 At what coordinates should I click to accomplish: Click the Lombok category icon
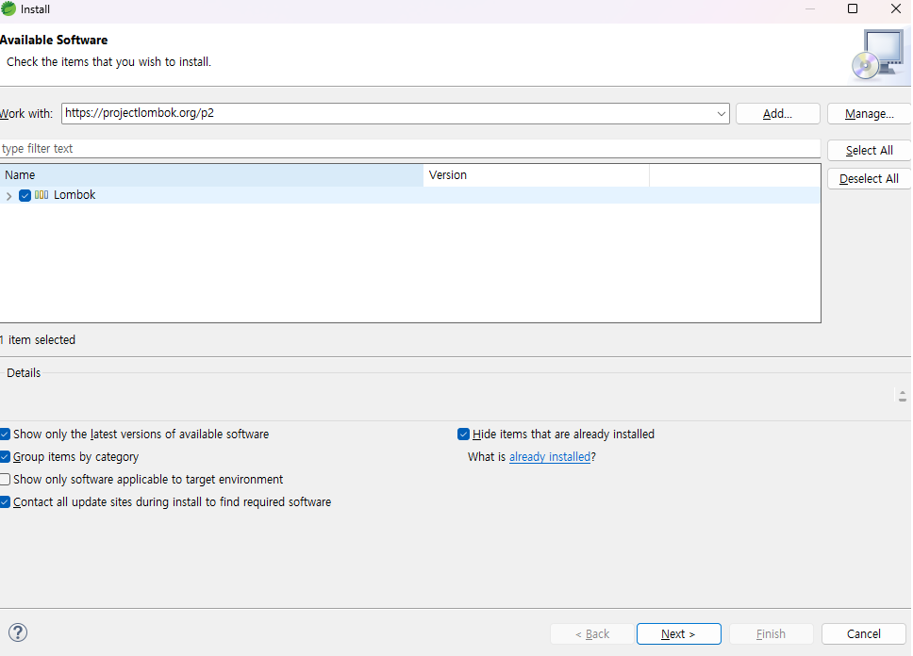(x=41, y=195)
